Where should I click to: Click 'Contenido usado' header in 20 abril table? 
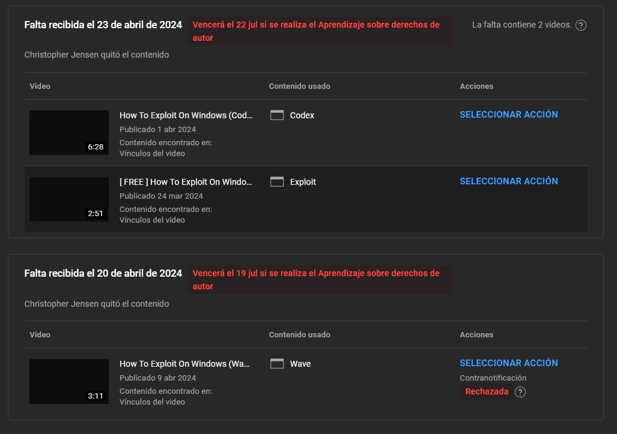pyautogui.click(x=299, y=334)
